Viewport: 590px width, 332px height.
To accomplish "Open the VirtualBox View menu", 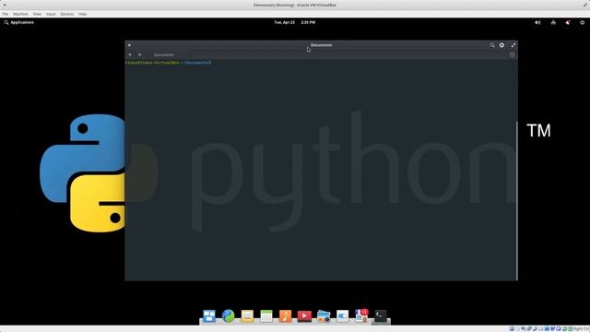I will pos(37,14).
